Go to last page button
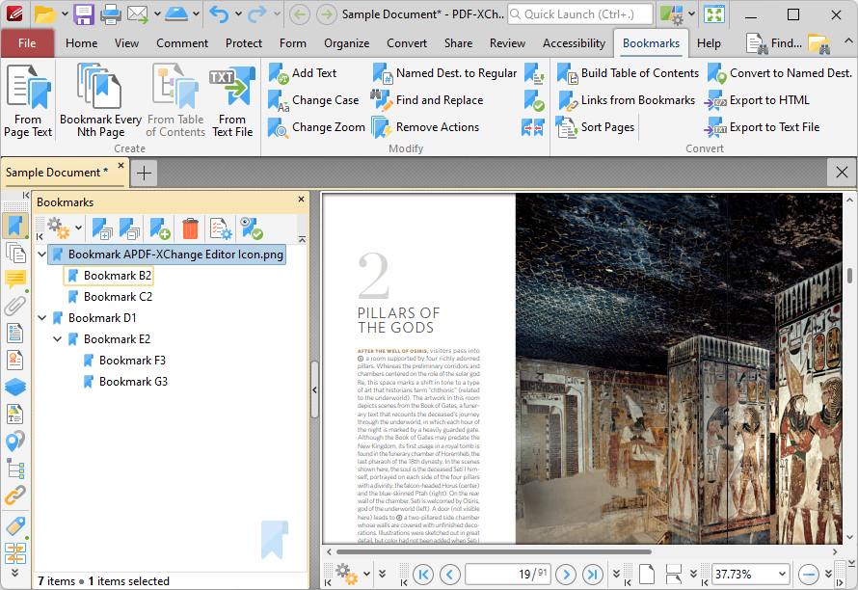The height and width of the screenshot is (590, 858). [593, 575]
